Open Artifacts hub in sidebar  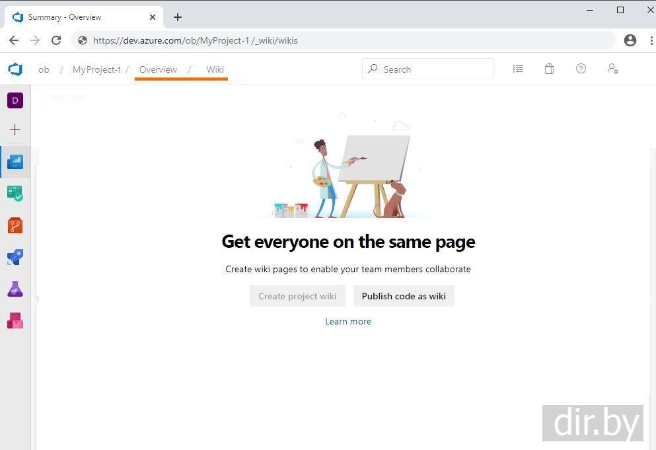click(15, 320)
